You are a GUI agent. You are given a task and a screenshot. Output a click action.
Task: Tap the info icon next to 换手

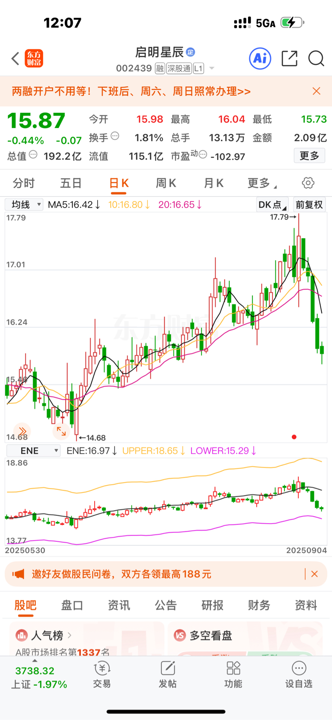[115, 136]
